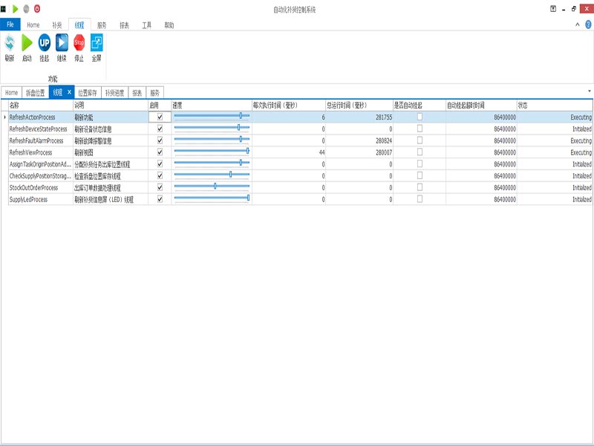Enable auto-suspend for RefreshViewProcess
594x446 pixels.
[420, 152]
